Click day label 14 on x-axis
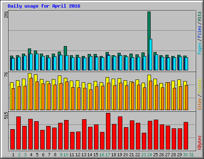204x159 pixels. click(x=90, y=155)
